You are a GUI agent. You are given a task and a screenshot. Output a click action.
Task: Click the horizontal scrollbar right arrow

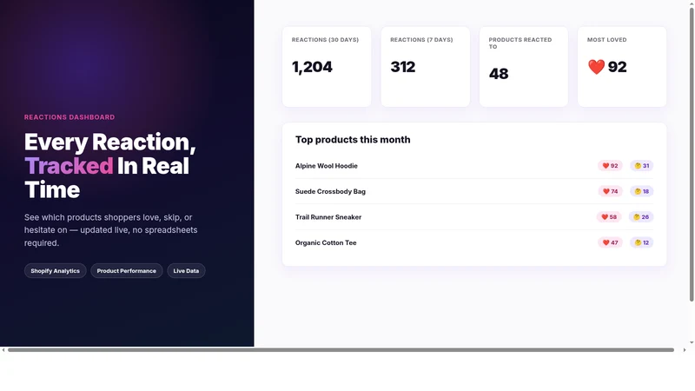click(685, 350)
